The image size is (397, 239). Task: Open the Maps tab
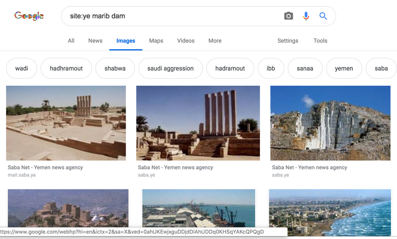[156, 41]
